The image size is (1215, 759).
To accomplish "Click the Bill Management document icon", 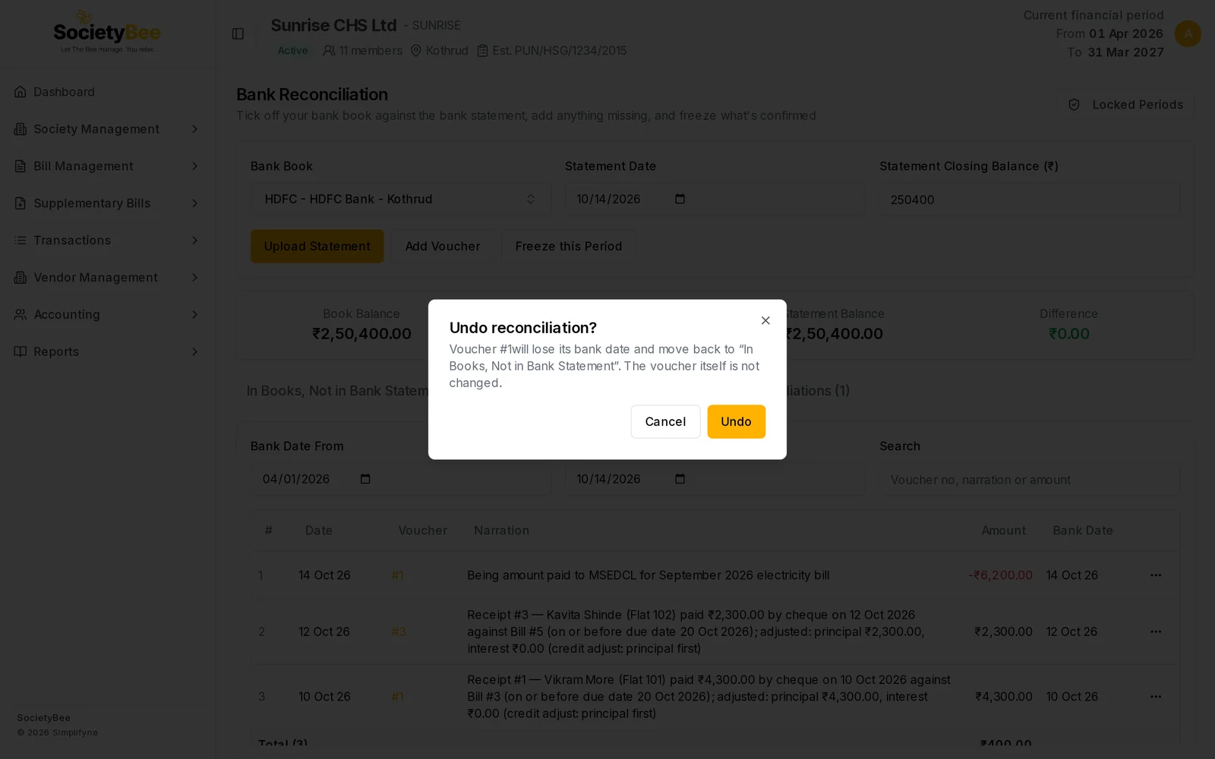I will (x=21, y=166).
